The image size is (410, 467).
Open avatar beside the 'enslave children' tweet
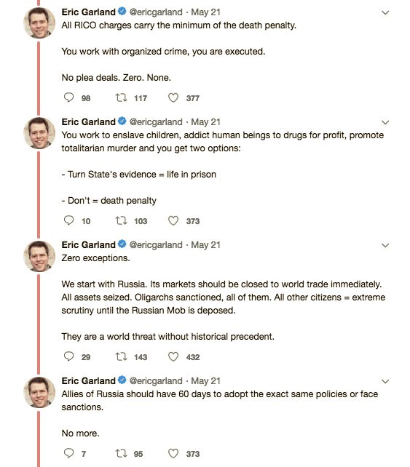pyautogui.click(x=39, y=133)
